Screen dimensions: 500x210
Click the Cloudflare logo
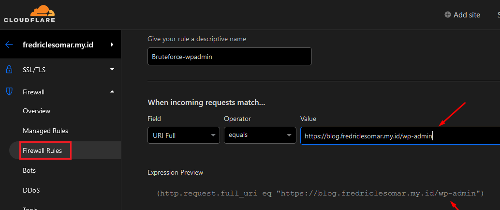[x=29, y=14]
